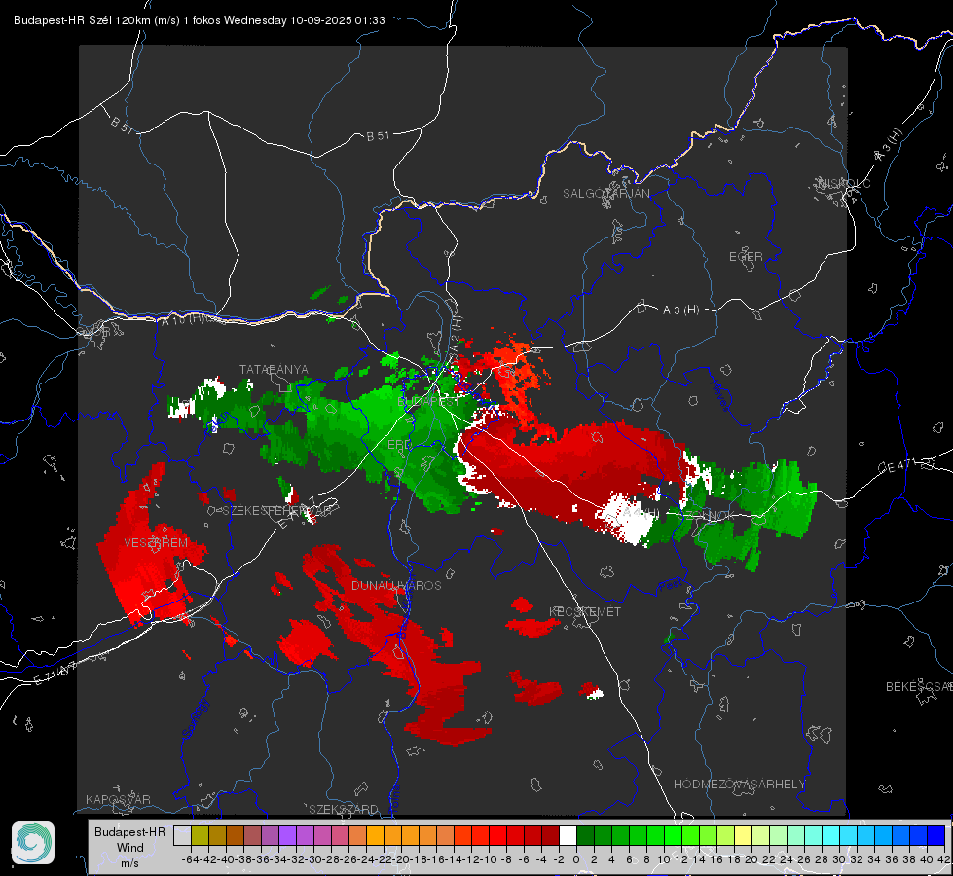This screenshot has width=953, height=876.
Task: Click the dark red swatch above -4
Action: pyautogui.click(x=550, y=835)
